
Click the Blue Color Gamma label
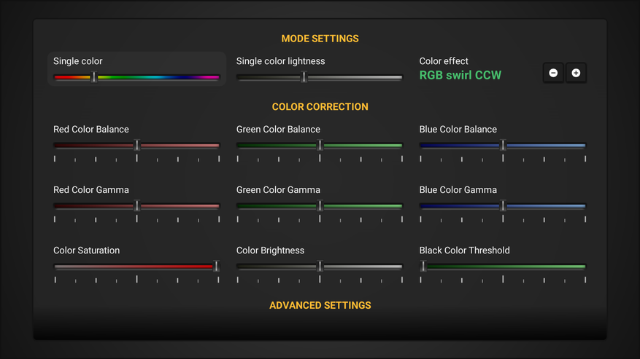pos(458,190)
